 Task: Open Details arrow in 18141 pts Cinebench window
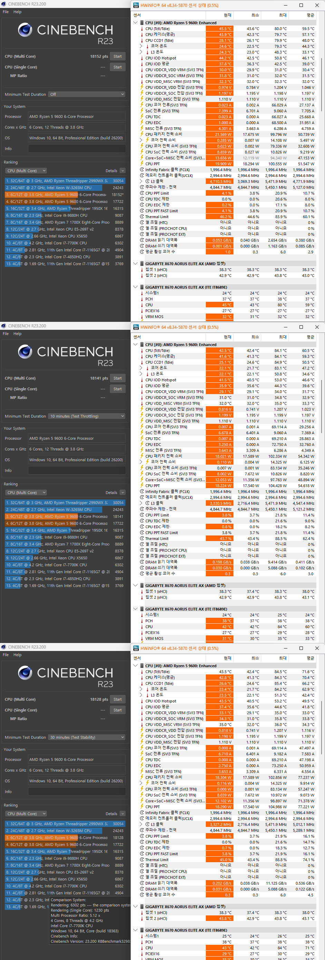(x=123, y=493)
